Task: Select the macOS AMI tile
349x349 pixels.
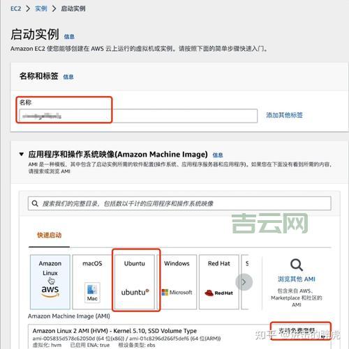Action: click(92, 282)
